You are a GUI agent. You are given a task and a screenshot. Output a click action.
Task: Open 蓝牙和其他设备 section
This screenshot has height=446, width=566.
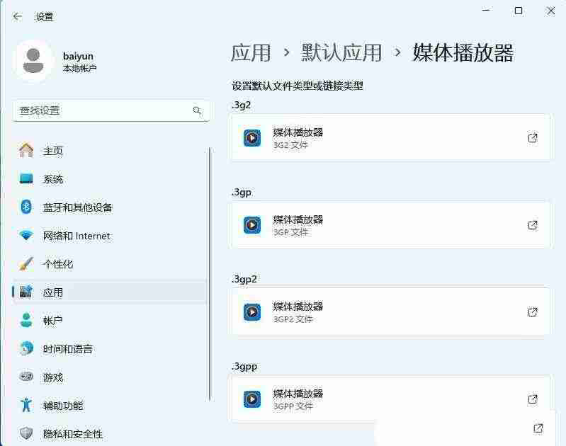click(x=109, y=207)
